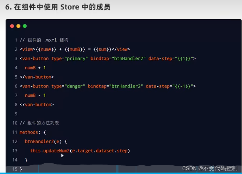Click the slide title containing "Store"
Image resolution: width=242 pixels, height=174 pixels.
tap(58, 7)
